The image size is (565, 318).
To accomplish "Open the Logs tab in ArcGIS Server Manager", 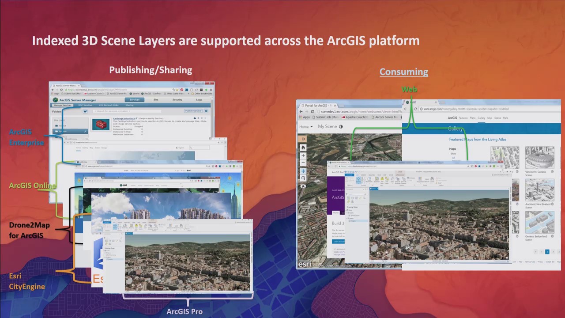I will pyautogui.click(x=199, y=100).
